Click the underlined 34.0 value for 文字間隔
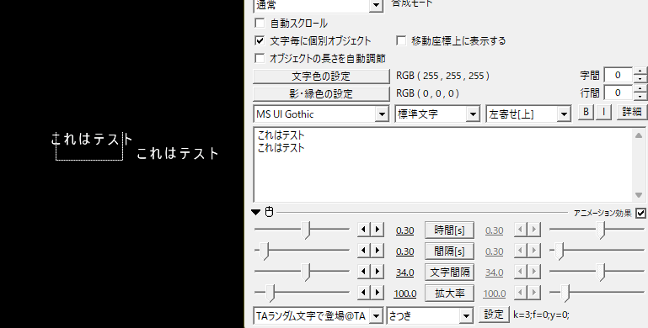 tap(404, 272)
